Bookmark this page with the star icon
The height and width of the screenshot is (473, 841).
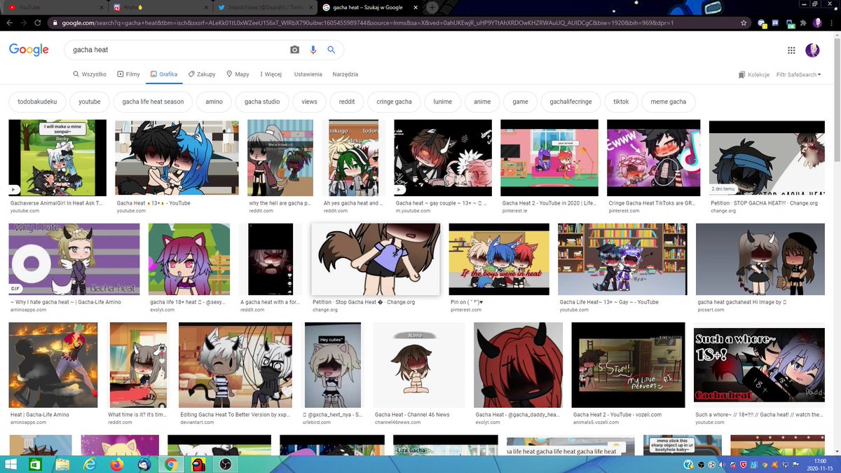743,22
